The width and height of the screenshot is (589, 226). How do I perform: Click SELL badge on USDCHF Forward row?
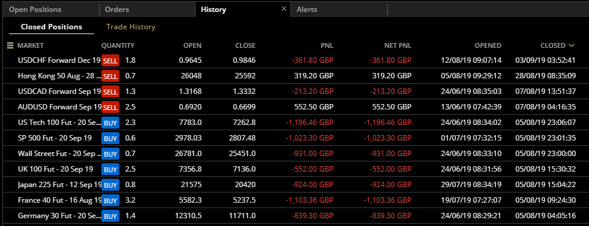coord(110,60)
